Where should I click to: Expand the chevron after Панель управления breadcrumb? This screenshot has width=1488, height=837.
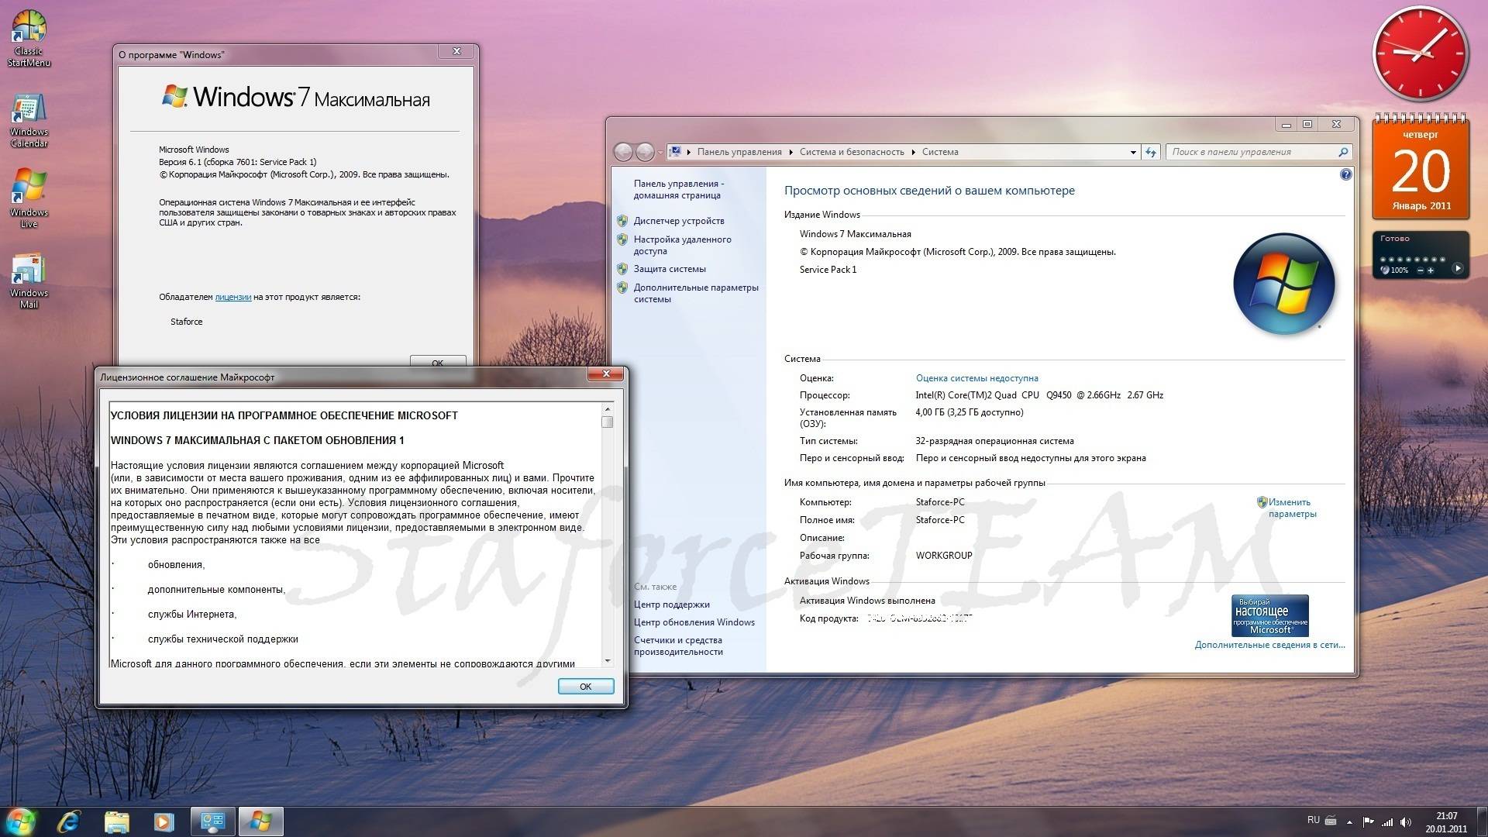(790, 152)
